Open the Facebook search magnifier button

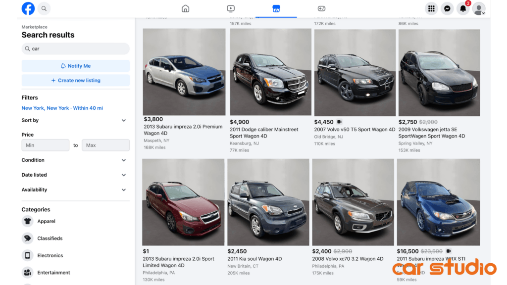(x=44, y=9)
